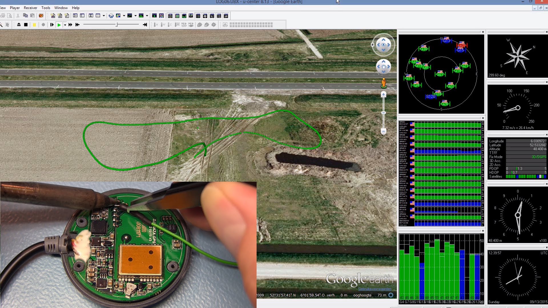This screenshot has height=308, width=548.
Task: Open the satellite signal bar window icon
Action: [x=184, y=16]
